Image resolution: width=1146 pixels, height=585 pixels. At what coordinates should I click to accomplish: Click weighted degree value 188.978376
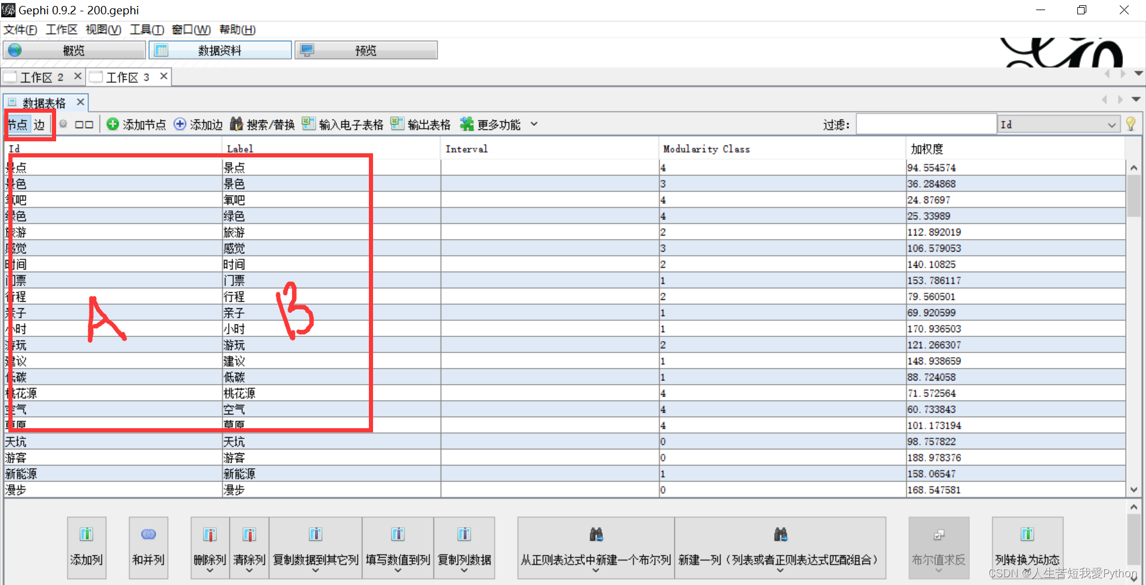934,458
